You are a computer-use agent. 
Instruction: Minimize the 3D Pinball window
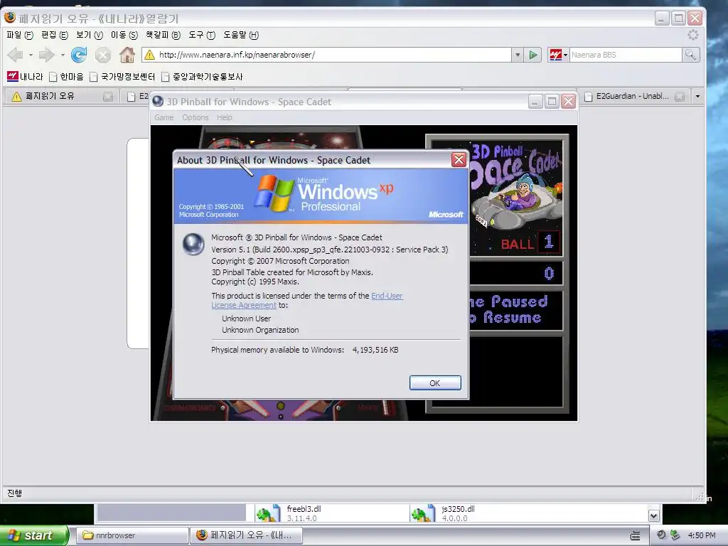(535, 102)
